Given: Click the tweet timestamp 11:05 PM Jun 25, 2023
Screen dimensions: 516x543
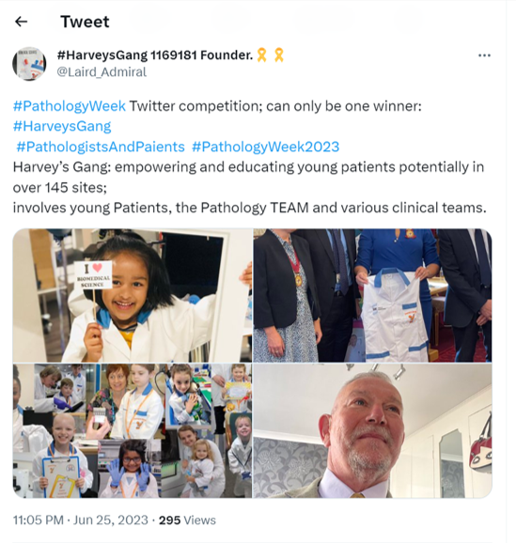Looking at the screenshot, I should [81, 520].
